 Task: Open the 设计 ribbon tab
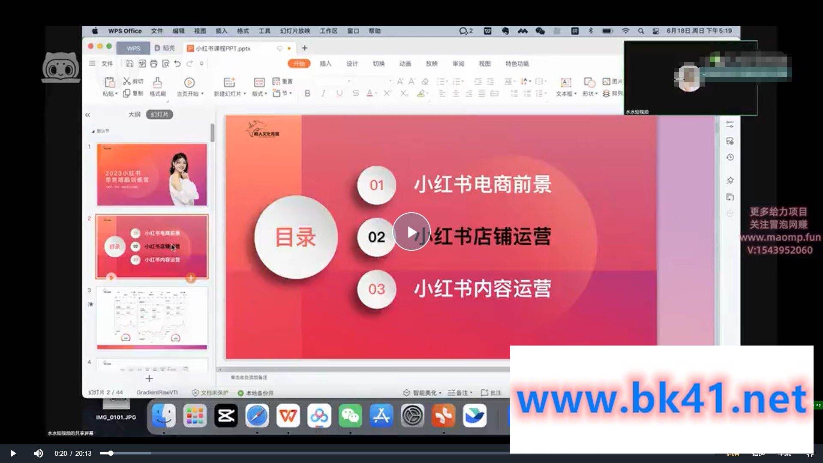tap(352, 63)
